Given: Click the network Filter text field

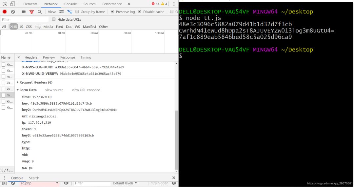Looking at the screenshot, I should point(25,19).
